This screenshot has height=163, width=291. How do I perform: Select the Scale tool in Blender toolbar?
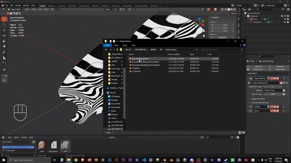click(x=4, y=41)
